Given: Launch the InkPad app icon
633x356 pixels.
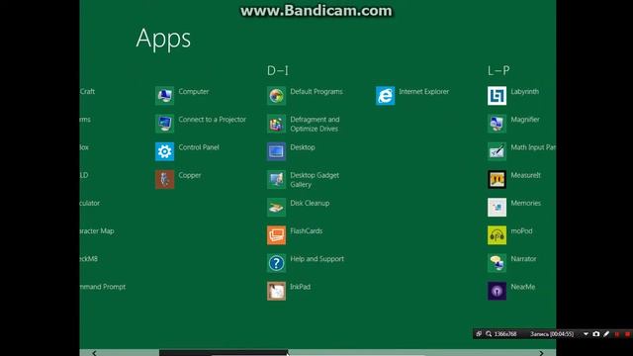Looking at the screenshot, I should click(x=277, y=291).
